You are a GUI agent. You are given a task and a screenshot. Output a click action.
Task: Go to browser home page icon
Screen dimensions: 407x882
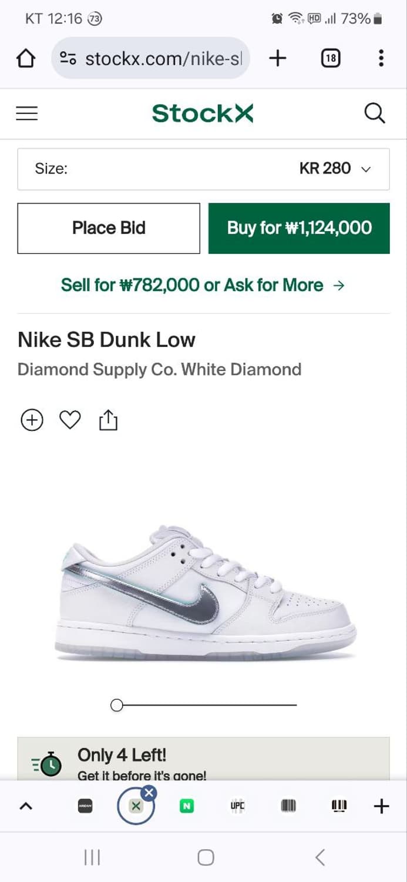point(26,58)
